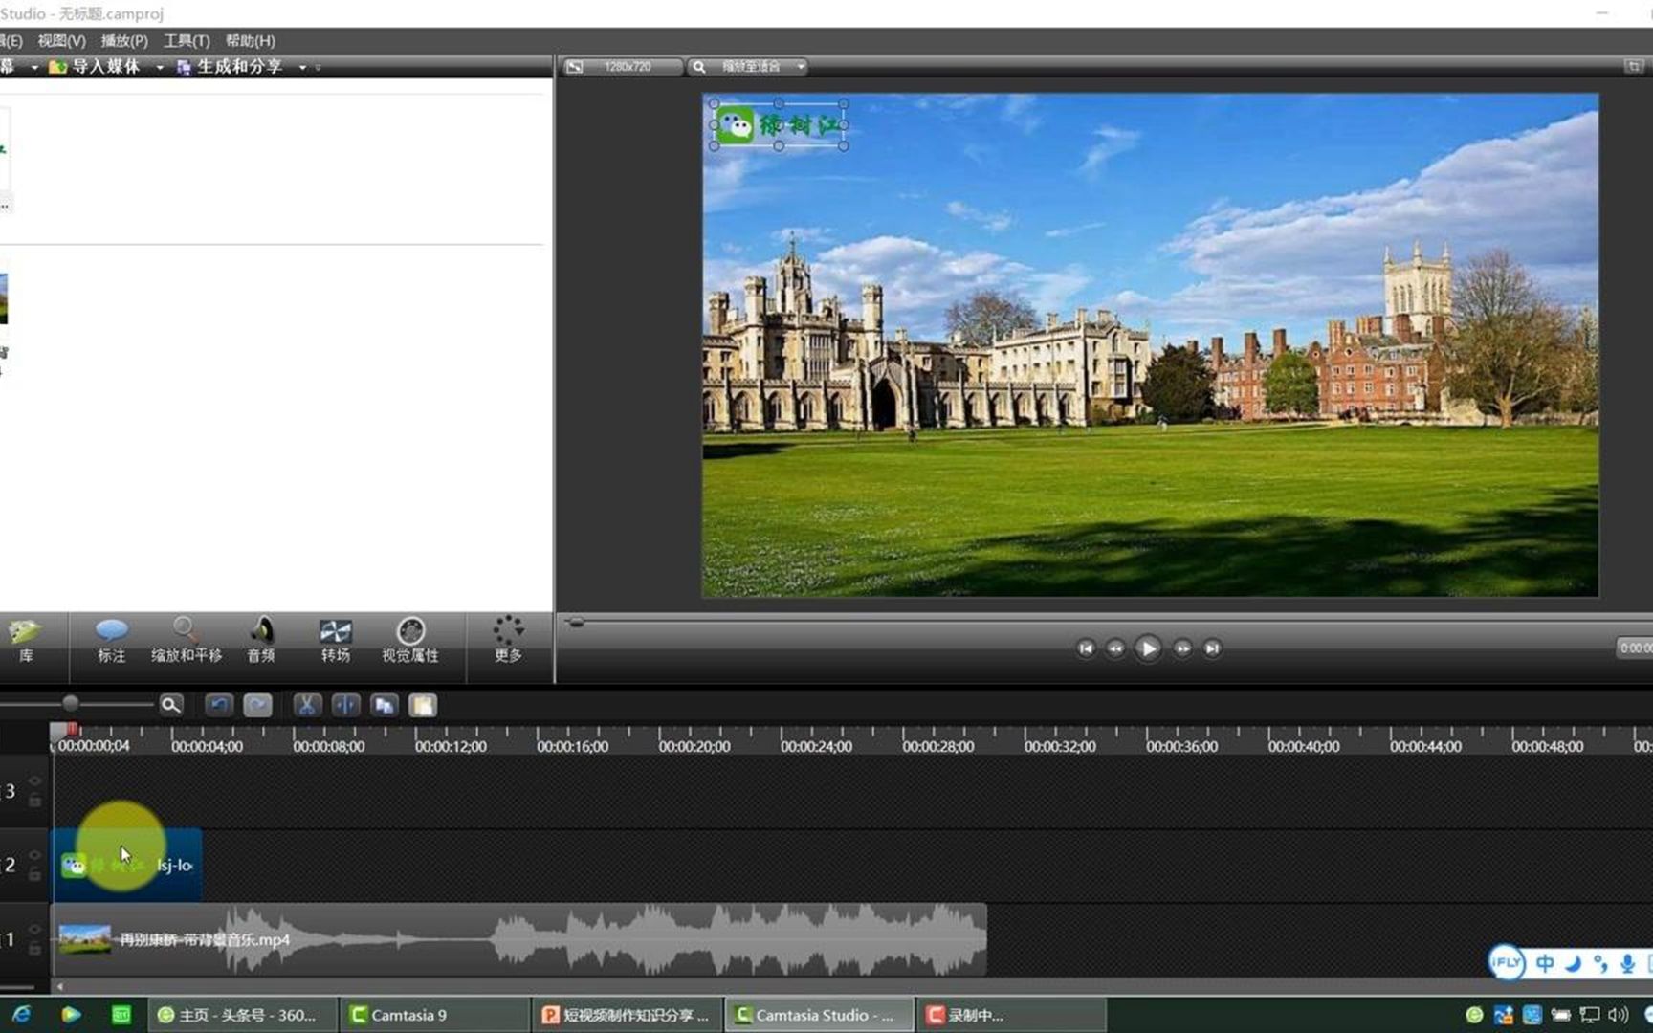
Task: Select the 再别康桥 mp4 clip on track 1
Action: pos(519,939)
